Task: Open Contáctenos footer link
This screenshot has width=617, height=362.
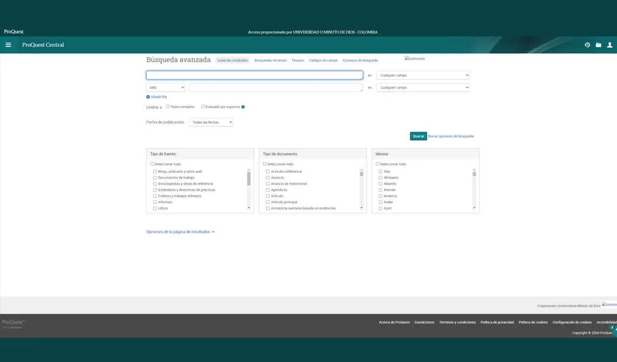Action: pyautogui.click(x=424, y=323)
